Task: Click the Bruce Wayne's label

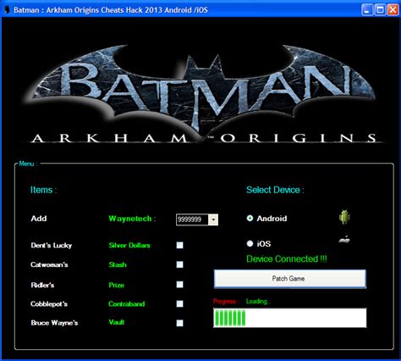Action: click(x=54, y=323)
